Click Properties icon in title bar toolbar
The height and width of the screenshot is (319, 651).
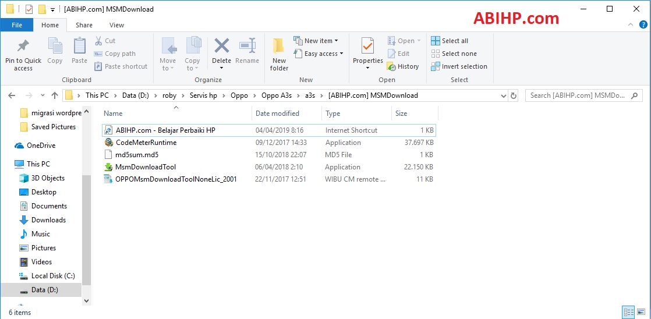tap(29, 9)
